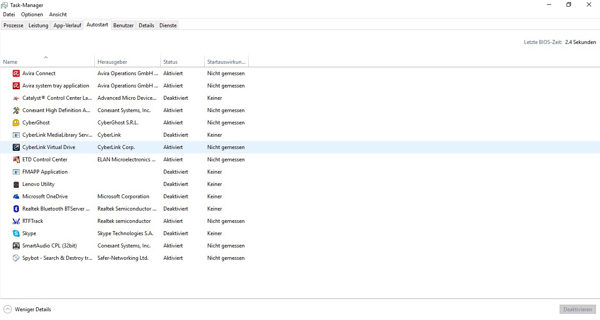Select the FMAPP Application entry name
The image size is (600, 320).
pyautogui.click(x=45, y=172)
